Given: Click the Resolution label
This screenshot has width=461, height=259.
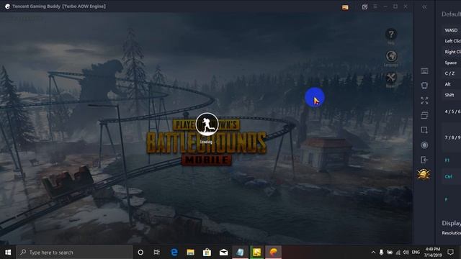Looking at the screenshot, I should (x=452, y=233).
